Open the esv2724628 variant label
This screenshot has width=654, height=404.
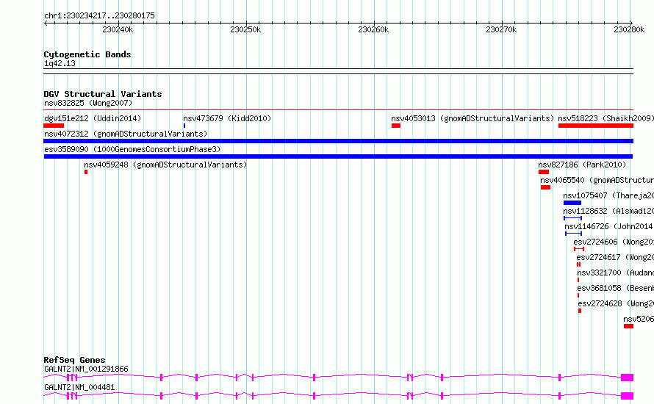[616, 303]
